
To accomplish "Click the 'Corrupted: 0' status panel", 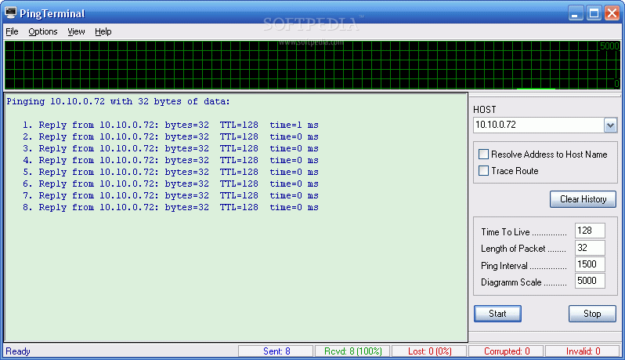I will (x=506, y=351).
